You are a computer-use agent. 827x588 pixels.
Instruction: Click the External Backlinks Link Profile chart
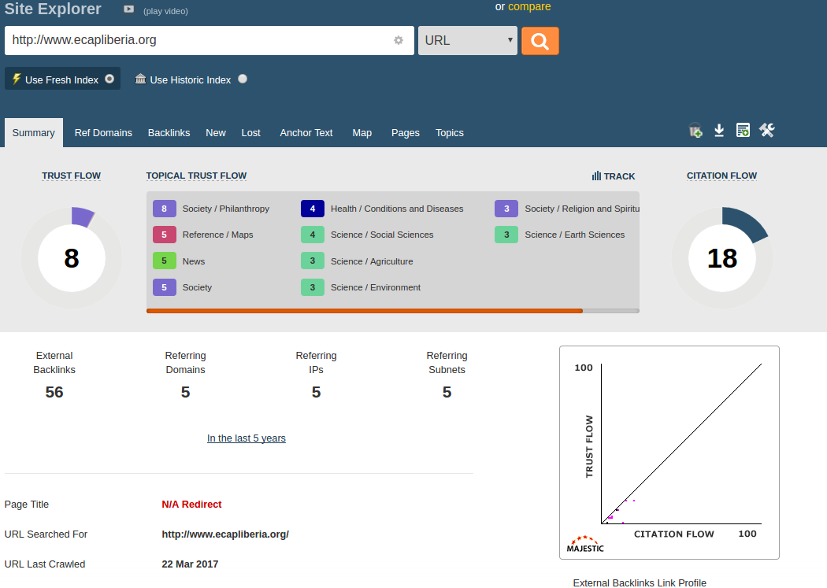[669, 453]
